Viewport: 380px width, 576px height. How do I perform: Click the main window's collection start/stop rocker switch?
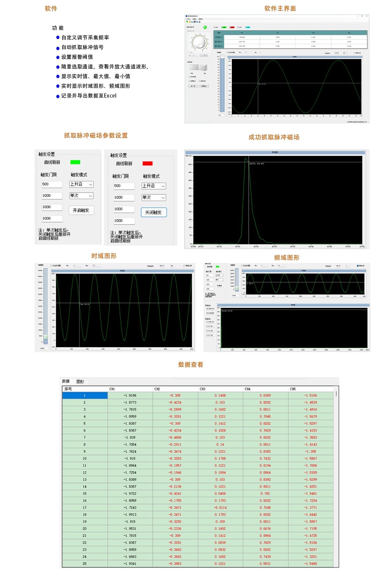198,68
